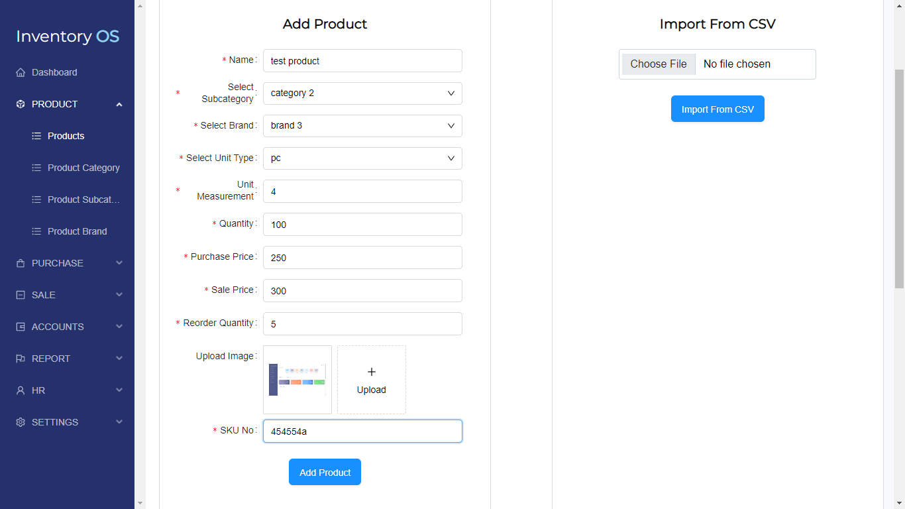Click the HR person icon
Viewport: 905px width, 509px height.
pyautogui.click(x=21, y=390)
